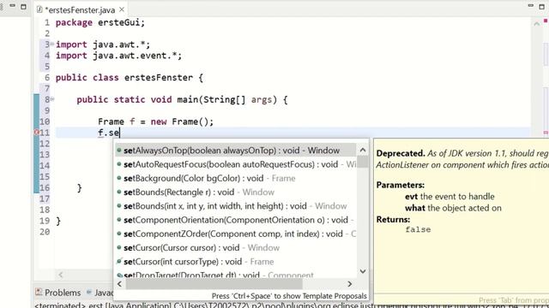Choose setCursor(int cursorType) proposal
This screenshot has width=549, height=308.
coord(236,262)
